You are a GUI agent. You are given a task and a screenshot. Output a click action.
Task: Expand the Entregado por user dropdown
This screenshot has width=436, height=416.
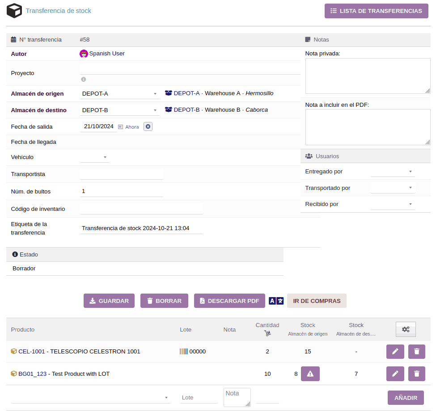[393, 172]
